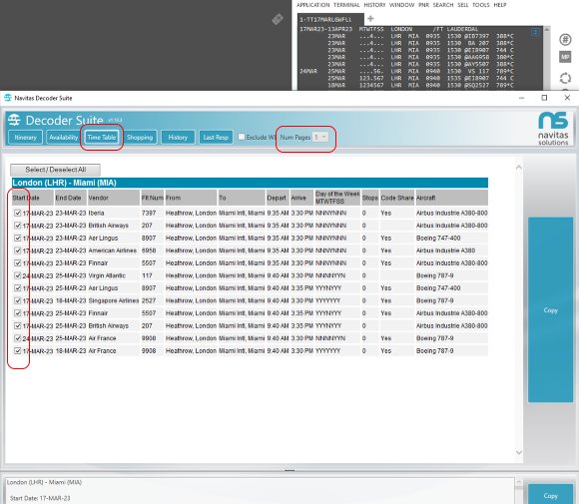The height and width of the screenshot is (504, 579).
Task: Click the ticket icon in dark panel
Action: click(278, 19)
